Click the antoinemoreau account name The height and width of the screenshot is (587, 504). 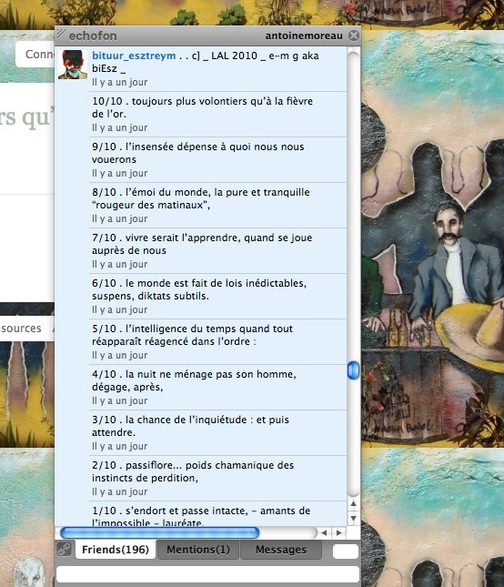304,35
